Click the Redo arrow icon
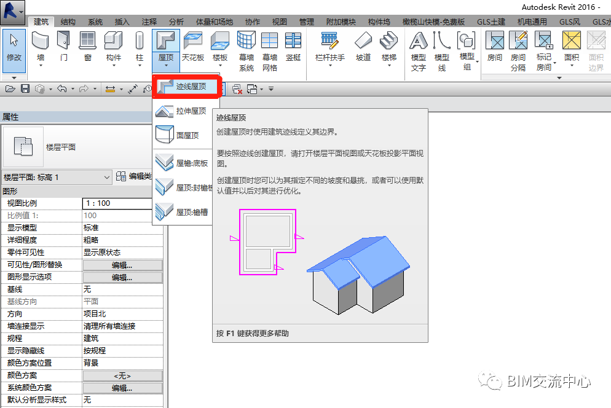The height and width of the screenshot is (408, 611). (x=84, y=89)
